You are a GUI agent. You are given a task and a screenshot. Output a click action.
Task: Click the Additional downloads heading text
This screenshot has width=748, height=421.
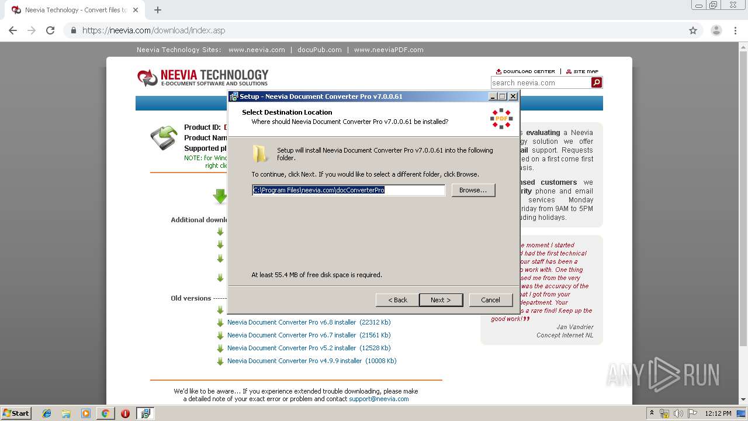click(x=199, y=220)
